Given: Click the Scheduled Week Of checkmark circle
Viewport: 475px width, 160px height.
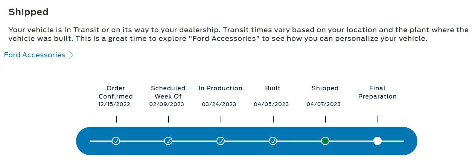Looking at the screenshot, I should pyautogui.click(x=168, y=141).
